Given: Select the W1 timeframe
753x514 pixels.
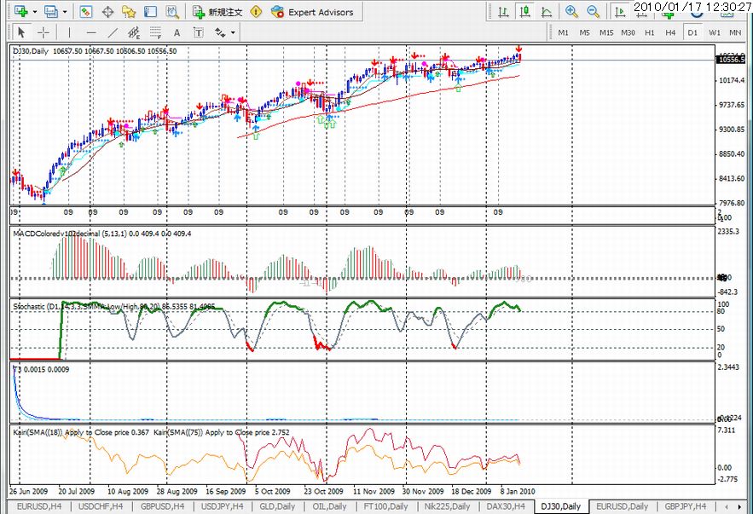Looking at the screenshot, I should tap(715, 32).
